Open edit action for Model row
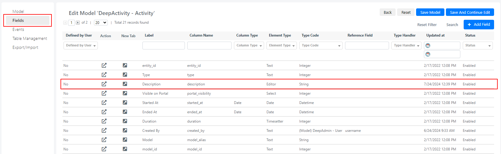This screenshot has width=501, height=154. coord(104,140)
